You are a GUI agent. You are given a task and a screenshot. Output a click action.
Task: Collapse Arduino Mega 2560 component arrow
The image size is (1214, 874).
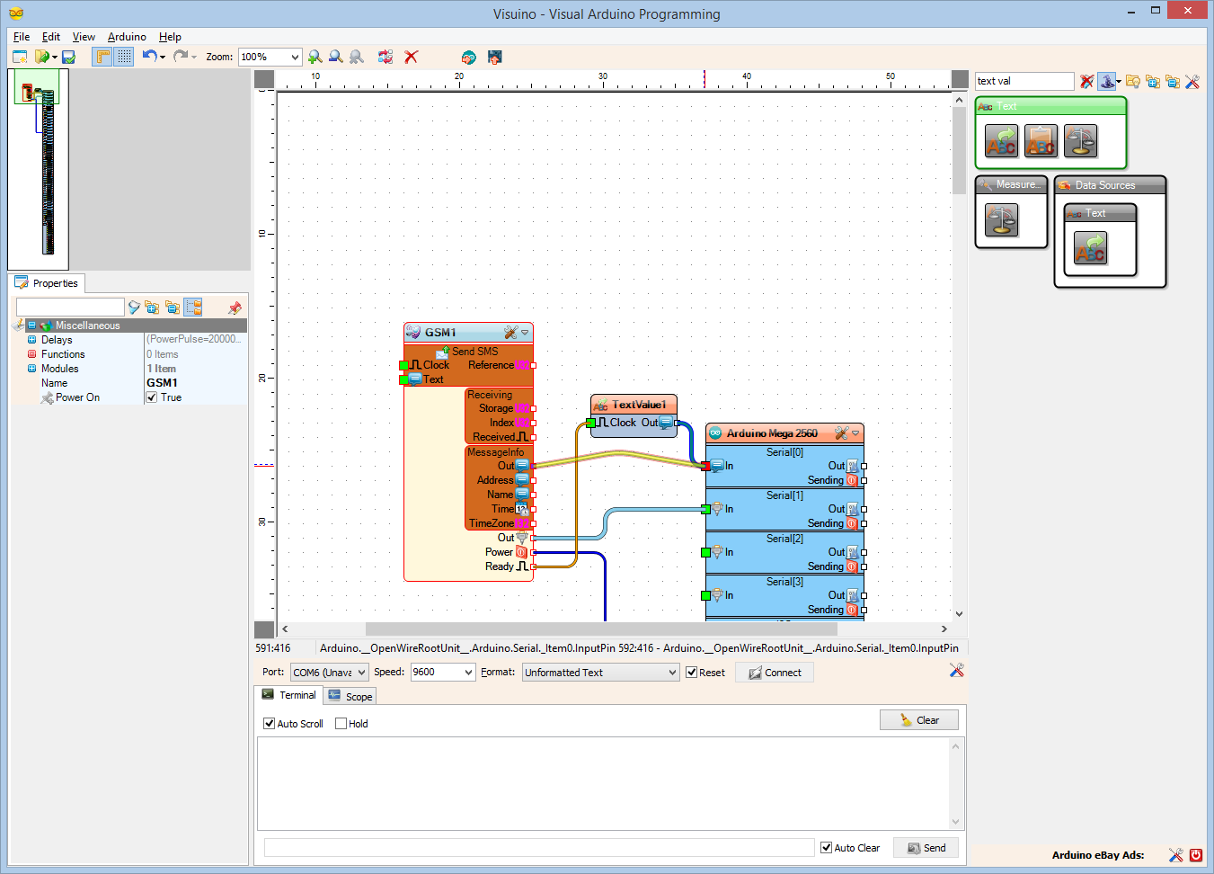pyautogui.click(x=855, y=433)
